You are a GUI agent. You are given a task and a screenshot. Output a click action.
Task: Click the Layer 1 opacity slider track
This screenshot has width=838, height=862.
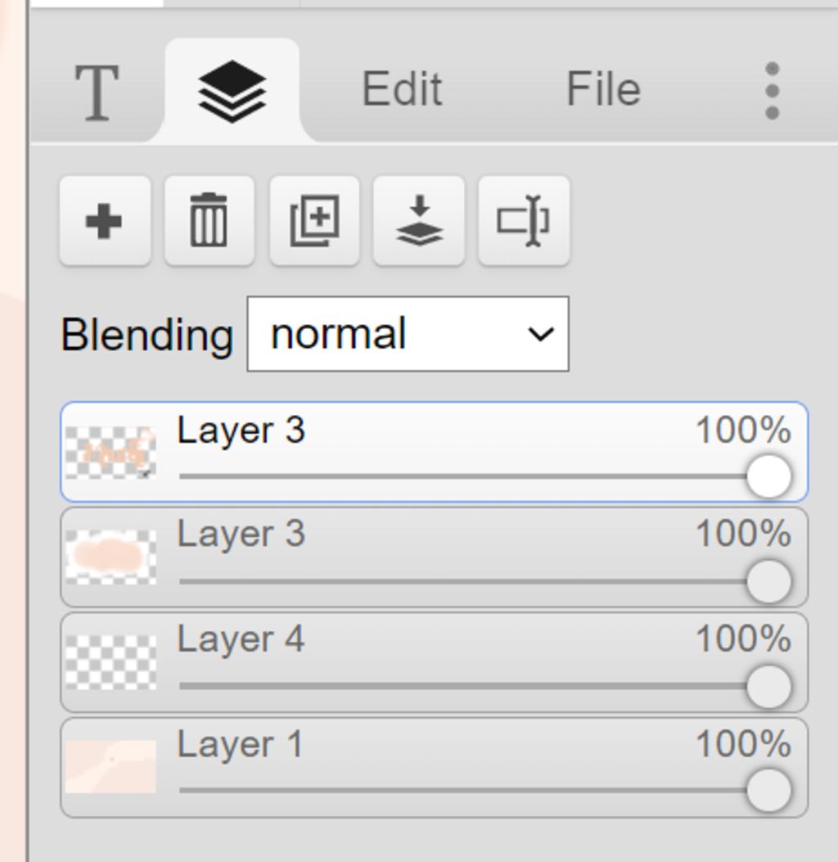click(x=458, y=790)
